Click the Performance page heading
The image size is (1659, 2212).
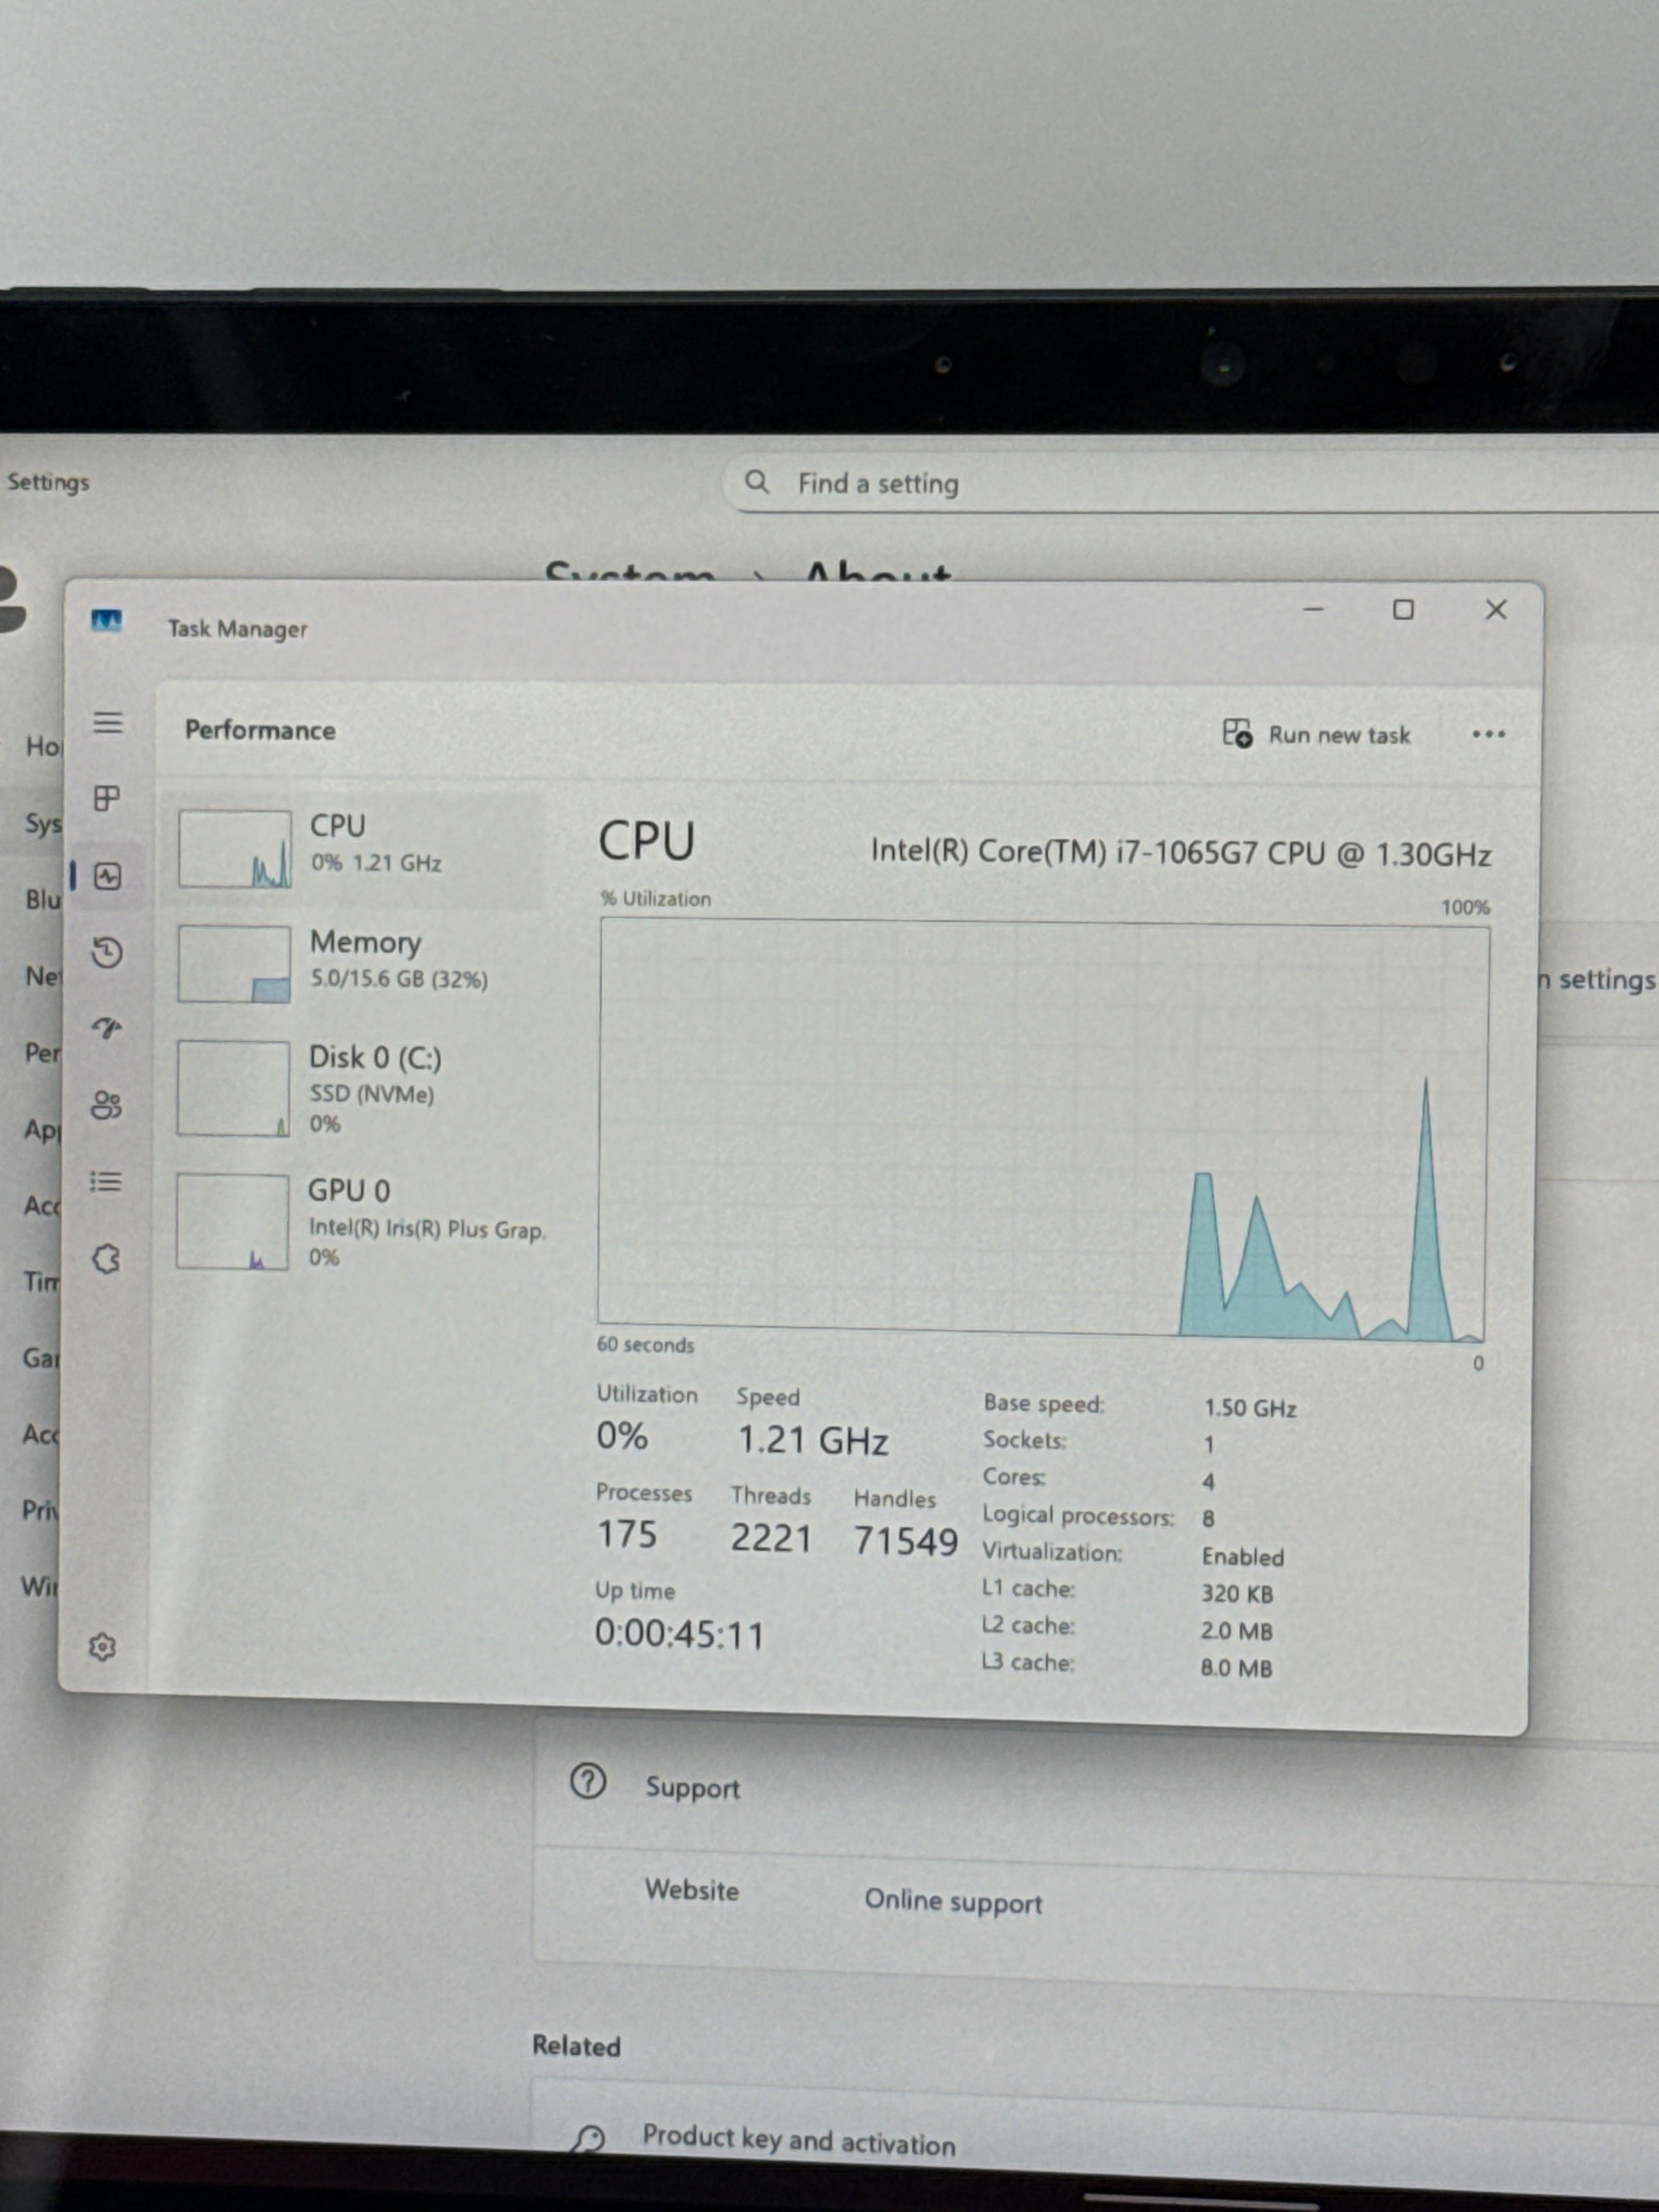[260, 730]
